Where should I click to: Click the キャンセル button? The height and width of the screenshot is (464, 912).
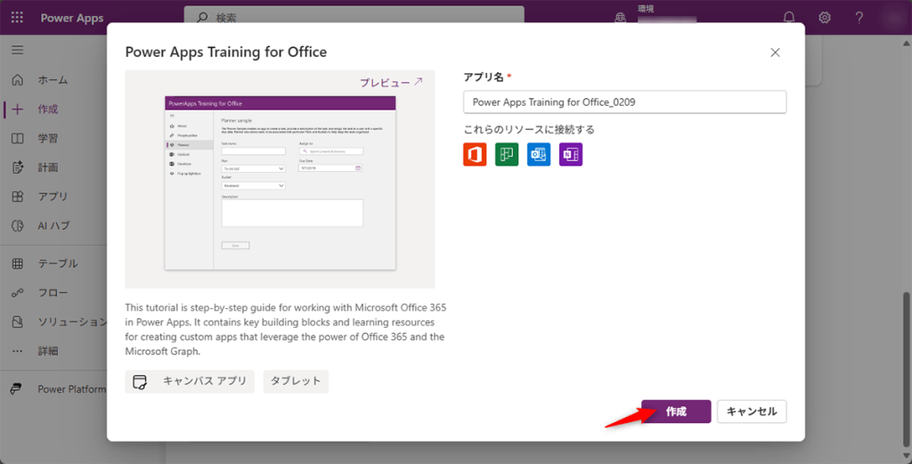(x=752, y=411)
